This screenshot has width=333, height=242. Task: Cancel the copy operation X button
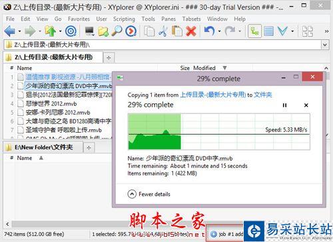pos(306,105)
